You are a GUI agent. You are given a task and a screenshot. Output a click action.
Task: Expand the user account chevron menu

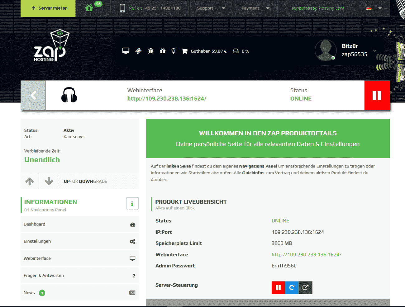tap(375, 50)
